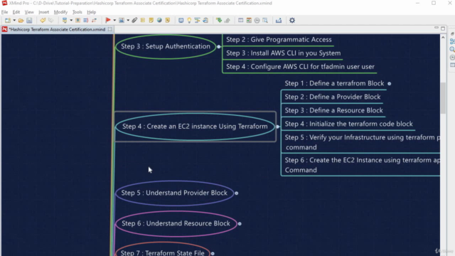The width and height of the screenshot is (455, 256).
Task: Select subtopic Step 3 Define a Resource Block
Action: pyautogui.click(x=333, y=111)
